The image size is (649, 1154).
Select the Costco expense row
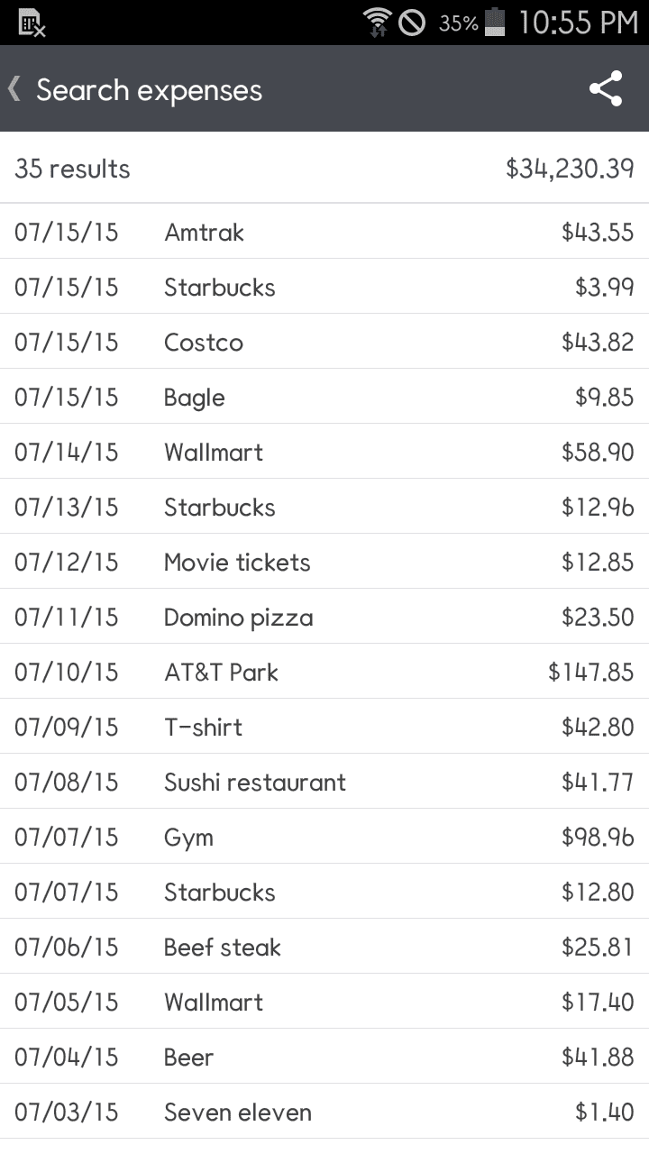pos(324,342)
